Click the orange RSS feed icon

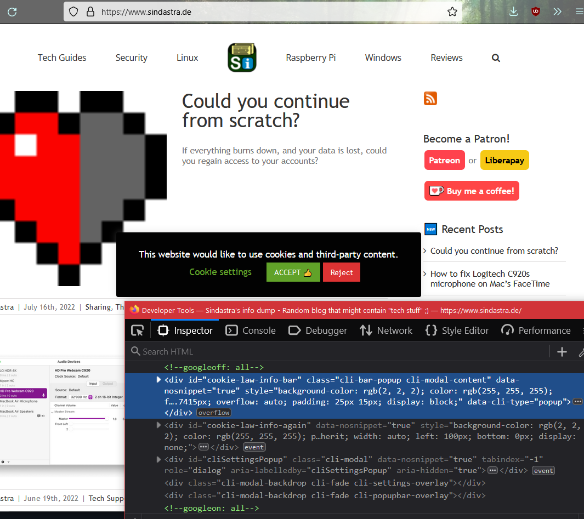coord(430,98)
